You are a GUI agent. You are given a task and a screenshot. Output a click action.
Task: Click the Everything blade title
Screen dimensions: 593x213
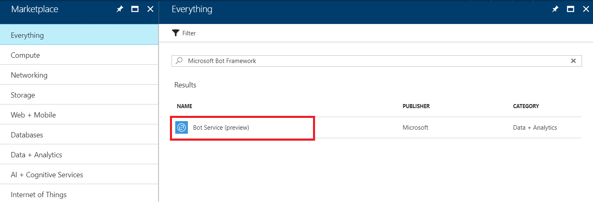(192, 9)
